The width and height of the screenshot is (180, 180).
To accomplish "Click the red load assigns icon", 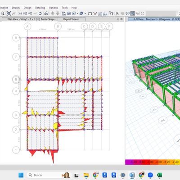I will 95,13.
